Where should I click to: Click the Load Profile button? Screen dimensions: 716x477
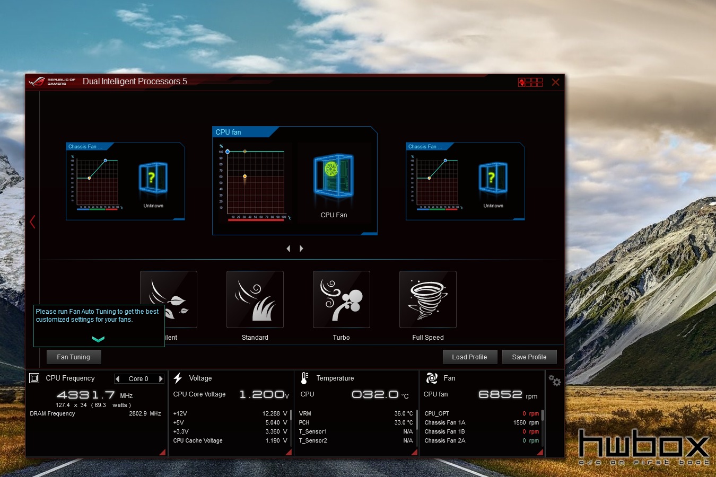469,357
